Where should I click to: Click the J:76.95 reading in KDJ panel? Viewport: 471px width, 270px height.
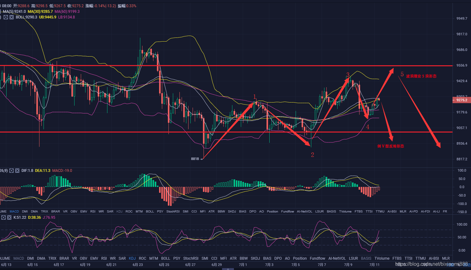click(x=49, y=217)
